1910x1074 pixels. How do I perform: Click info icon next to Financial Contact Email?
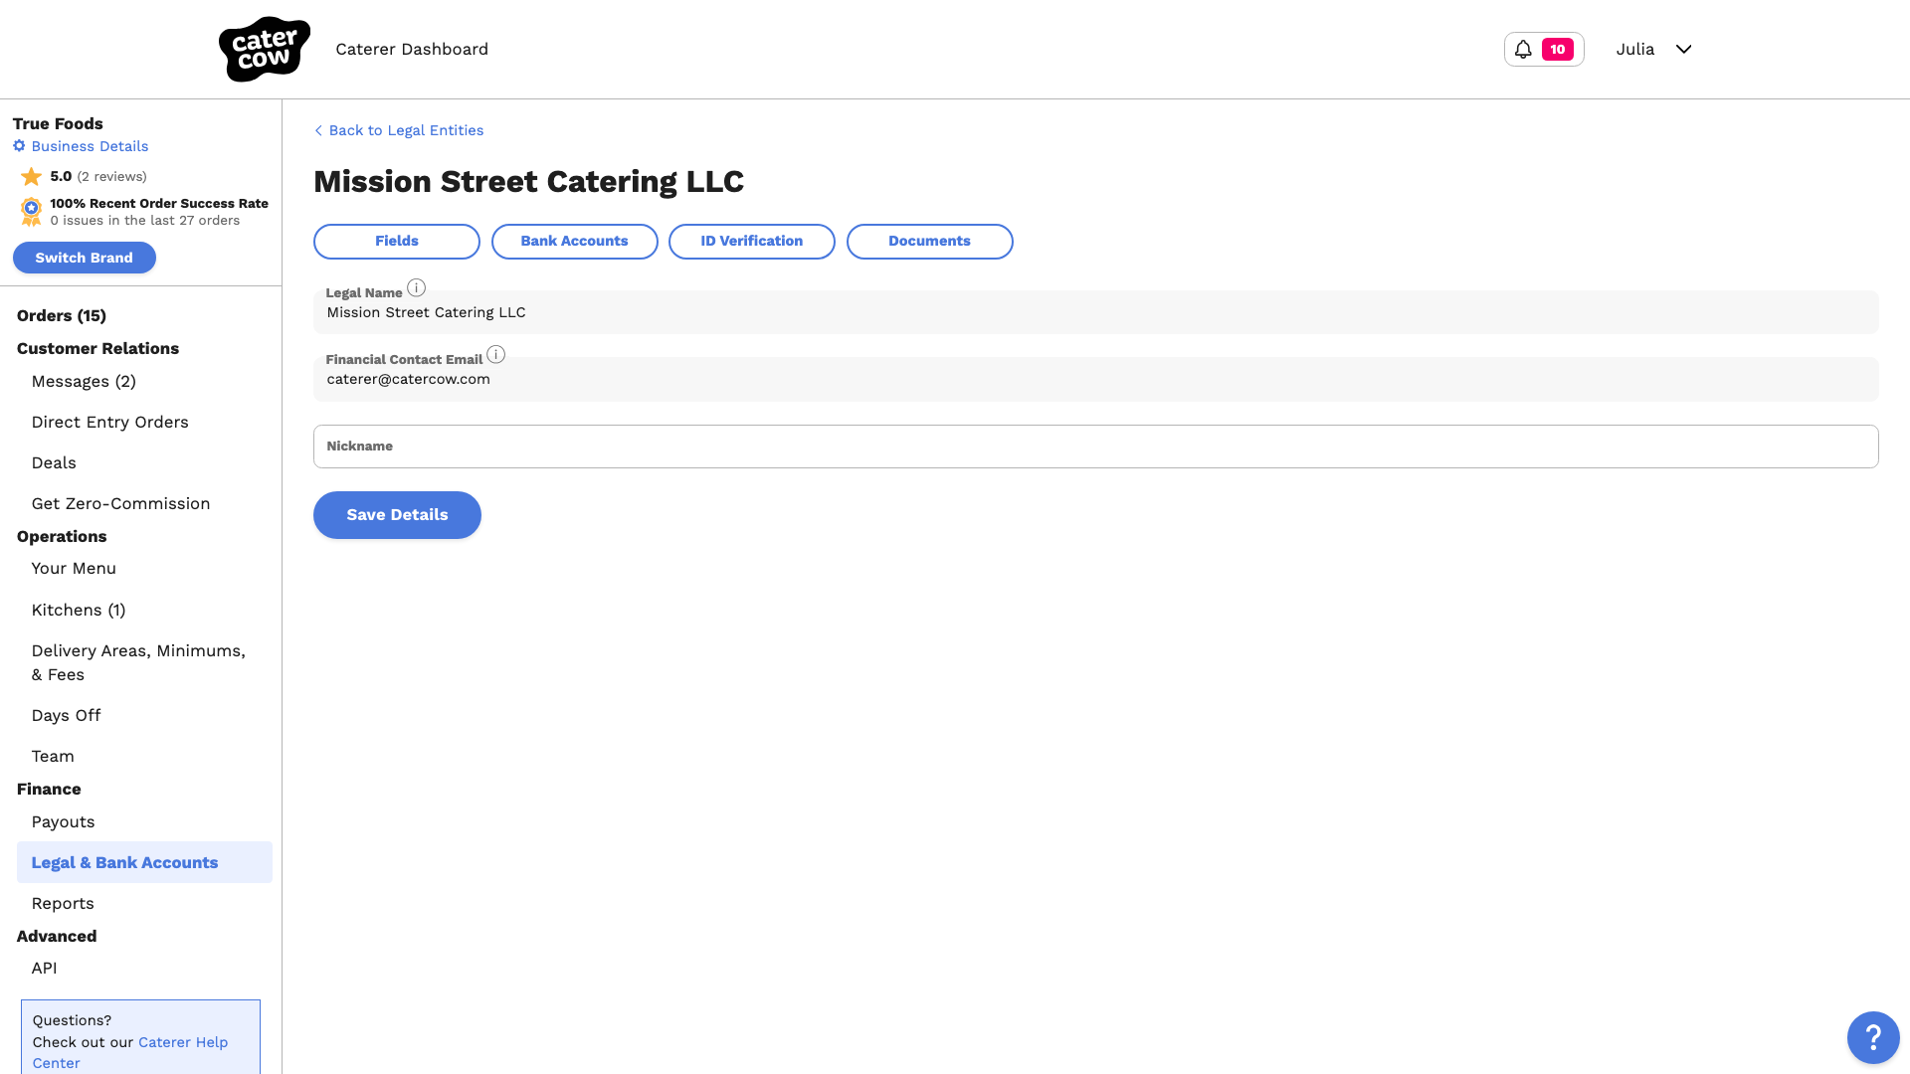[x=496, y=354]
